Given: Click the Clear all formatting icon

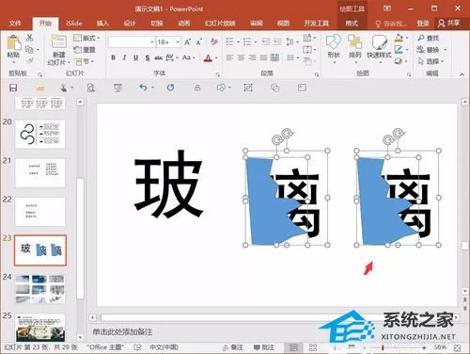Looking at the screenshot, I should 214,41.
